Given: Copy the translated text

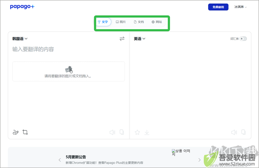Looking at the screenshot, I should (243, 132).
